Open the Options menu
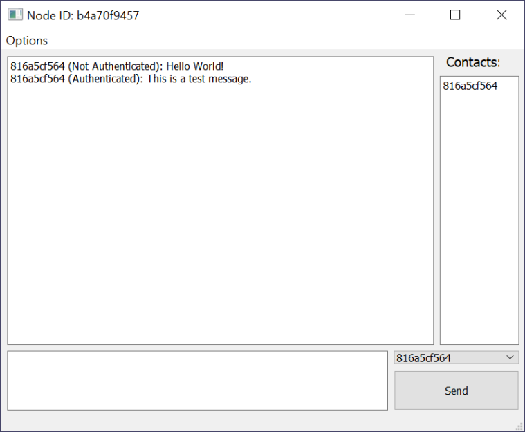Screen dimensions: 525x432 tap(27, 40)
